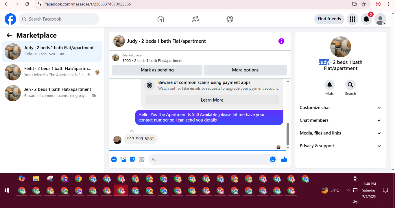
Task: Open the Facebook Menu grid icon
Action: [352, 19]
